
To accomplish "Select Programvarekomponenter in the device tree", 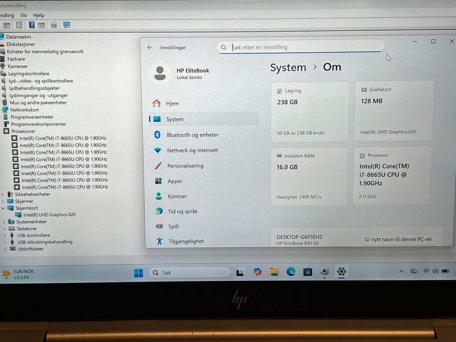I will [x=38, y=124].
